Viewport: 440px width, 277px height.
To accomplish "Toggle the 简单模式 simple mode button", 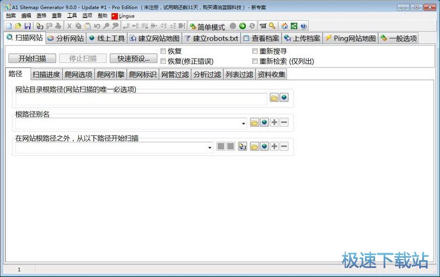I will (x=207, y=26).
